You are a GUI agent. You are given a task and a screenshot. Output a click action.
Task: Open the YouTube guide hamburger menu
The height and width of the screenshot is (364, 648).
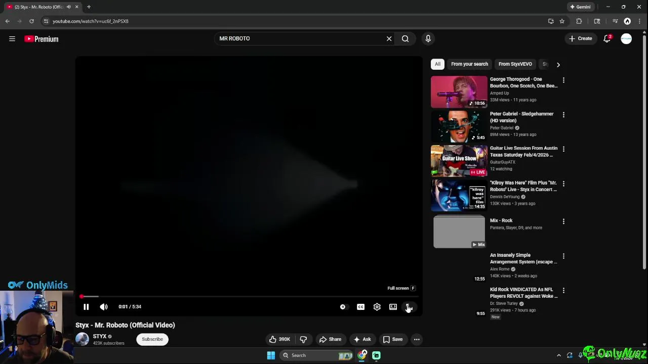(12, 38)
